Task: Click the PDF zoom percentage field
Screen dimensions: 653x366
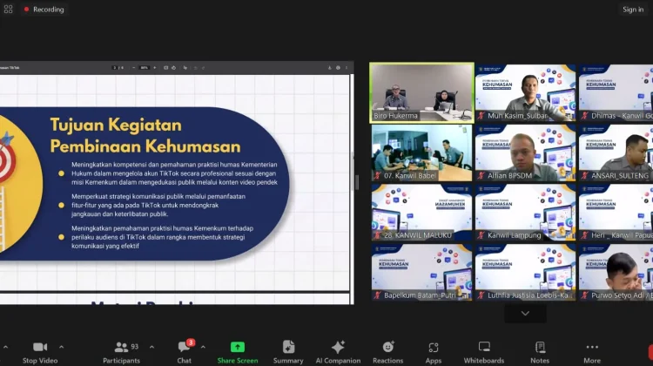Action: 144,67
